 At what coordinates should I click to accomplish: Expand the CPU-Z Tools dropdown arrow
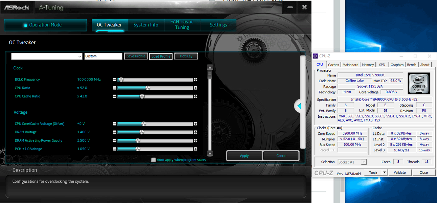coord(384,173)
